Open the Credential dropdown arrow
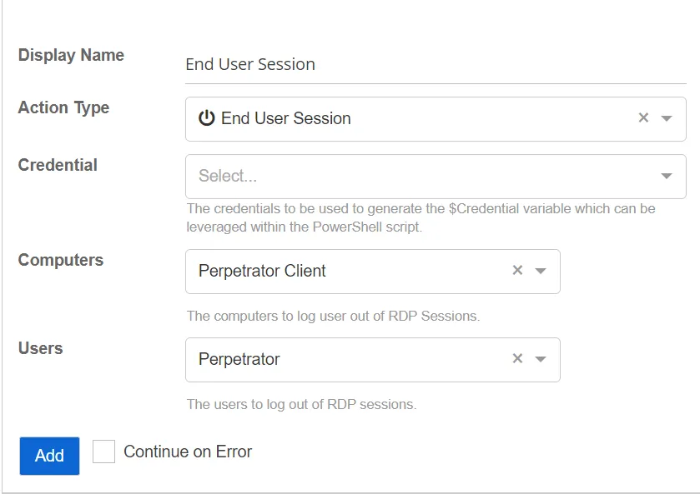The width and height of the screenshot is (700, 494). [667, 176]
